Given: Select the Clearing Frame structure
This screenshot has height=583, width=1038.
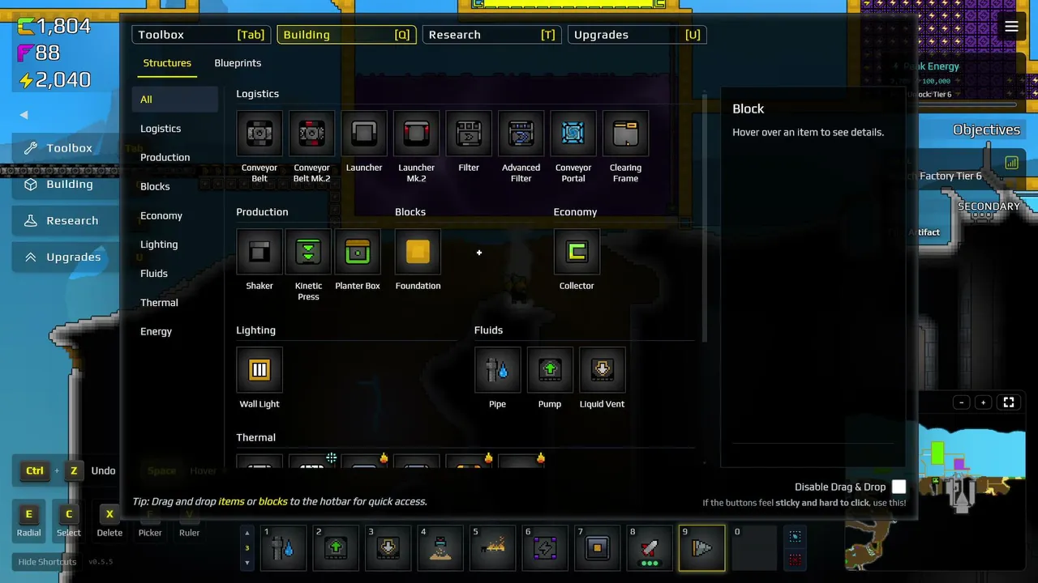Looking at the screenshot, I should [x=625, y=134].
